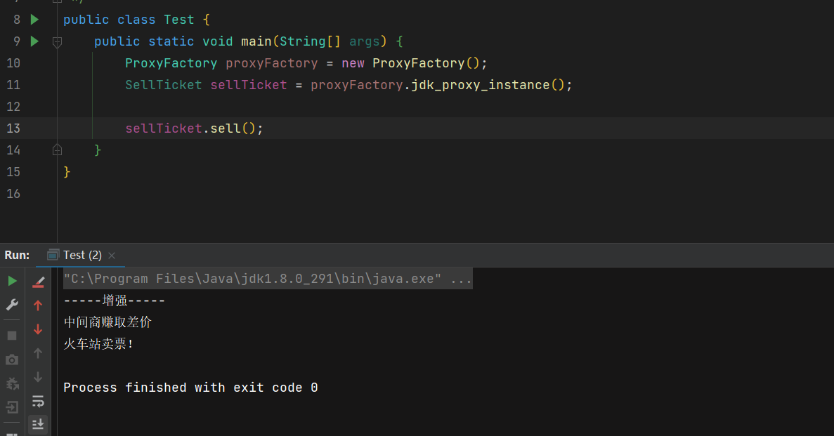Image resolution: width=834 pixels, height=436 pixels.
Task: Click the exit/login arrow icon in Run panel
Action: (x=12, y=407)
